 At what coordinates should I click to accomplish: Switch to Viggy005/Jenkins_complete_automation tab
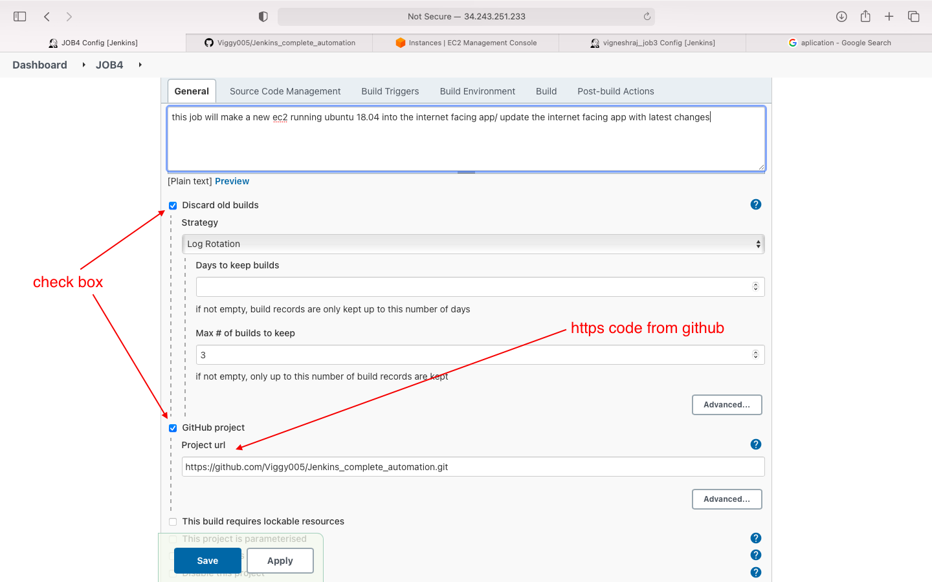(x=280, y=43)
